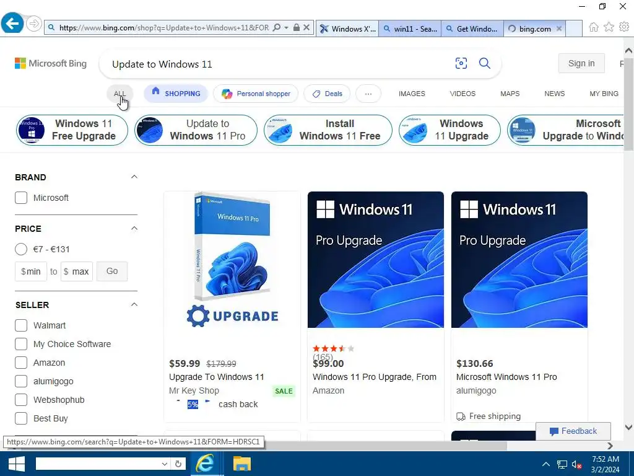The image size is (634, 476).
Task: Open a new blank tab
Action: [x=574, y=29]
